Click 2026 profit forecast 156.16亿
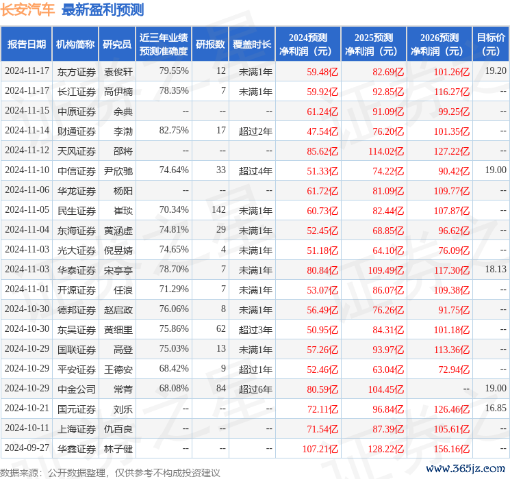The image size is (510, 479). click(451, 449)
